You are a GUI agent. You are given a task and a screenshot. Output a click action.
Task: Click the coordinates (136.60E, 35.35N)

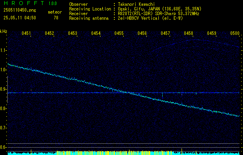(x=182, y=9)
